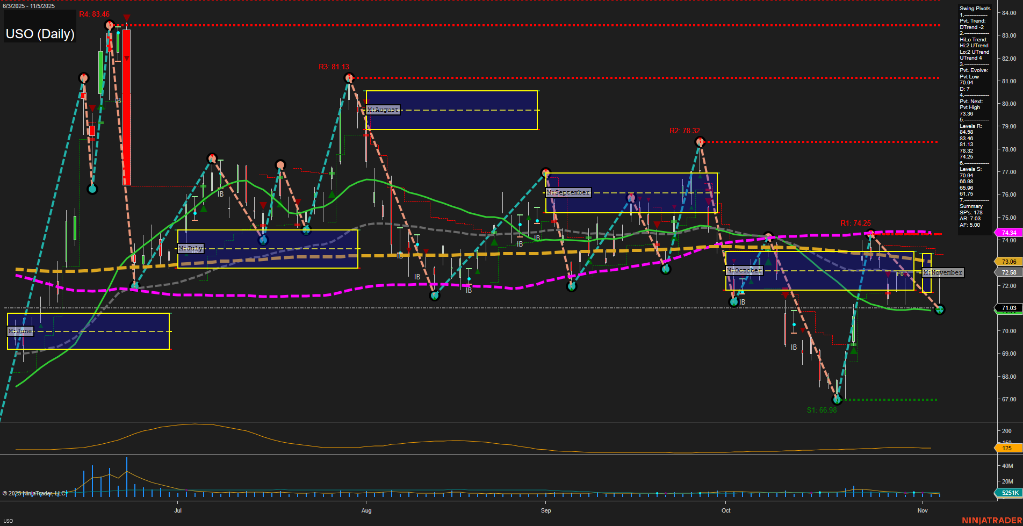The image size is (1023, 526).
Task: Click the M:August monthly range label
Action: [383, 110]
